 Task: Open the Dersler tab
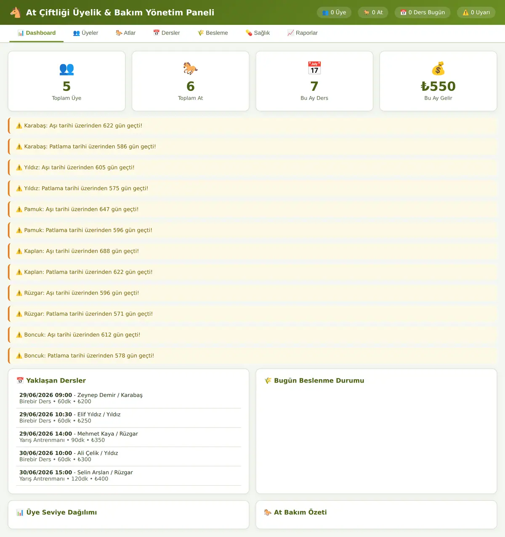(x=166, y=33)
